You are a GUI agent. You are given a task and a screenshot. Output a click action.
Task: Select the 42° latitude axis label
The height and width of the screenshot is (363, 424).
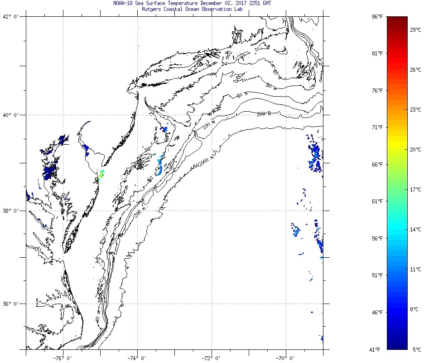click(x=10, y=17)
